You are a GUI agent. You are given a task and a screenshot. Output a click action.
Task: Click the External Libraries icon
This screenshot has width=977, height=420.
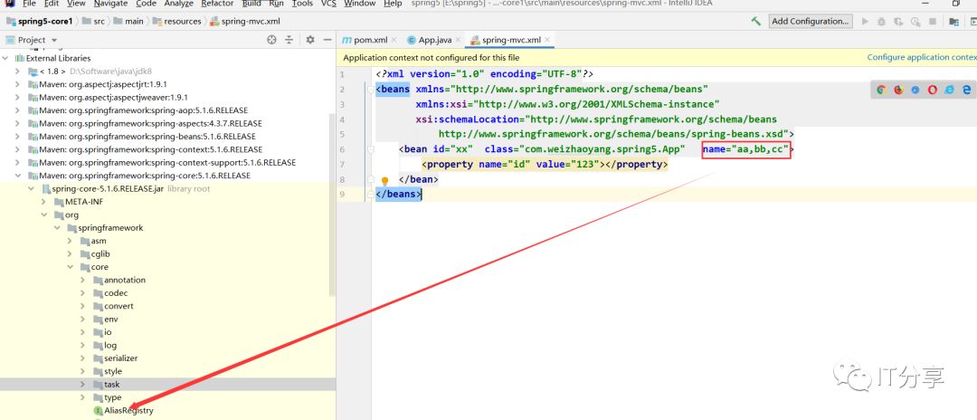[19, 58]
